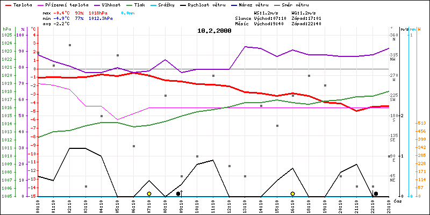430x215 pixels.
Task: Click the moonset moon icon near 22:10
Action: [x=376, y=193]
